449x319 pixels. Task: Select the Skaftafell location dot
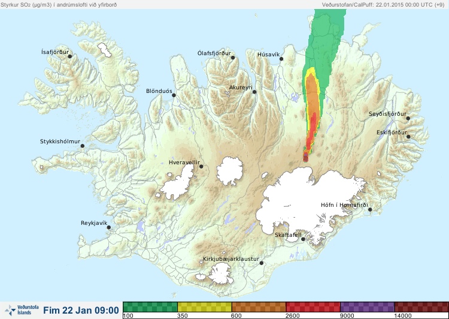303,239
